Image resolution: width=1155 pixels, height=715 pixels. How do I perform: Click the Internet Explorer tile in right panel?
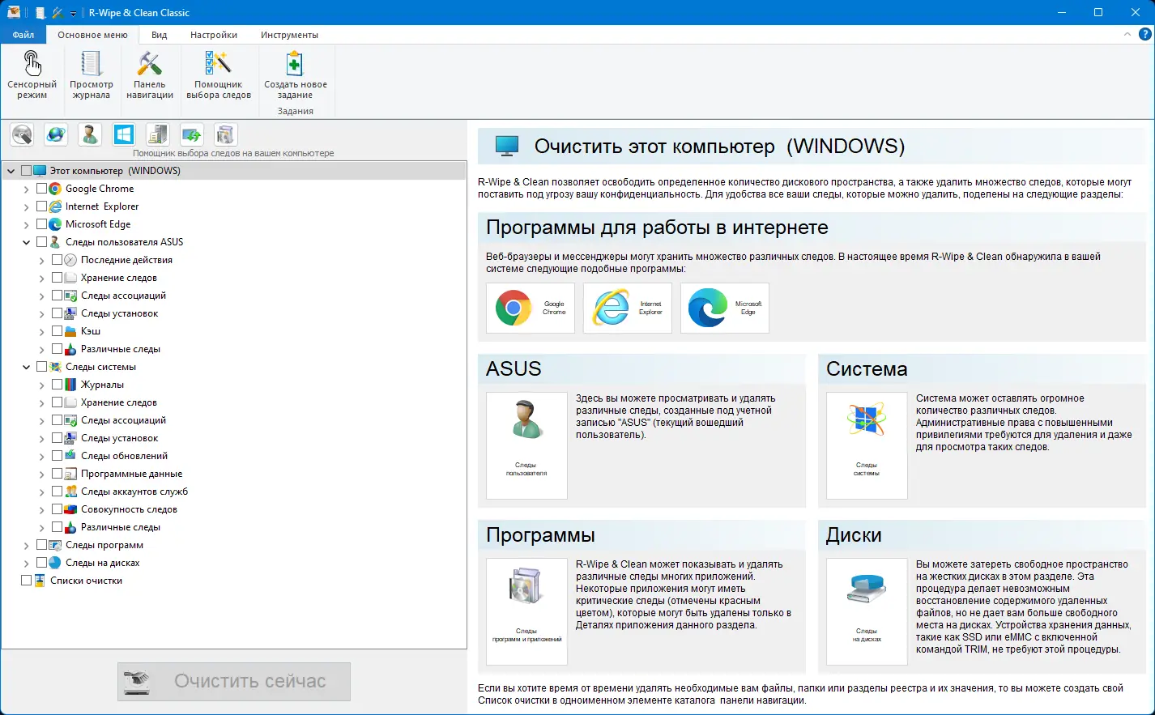pyautogui.click(x=627, y=308)
